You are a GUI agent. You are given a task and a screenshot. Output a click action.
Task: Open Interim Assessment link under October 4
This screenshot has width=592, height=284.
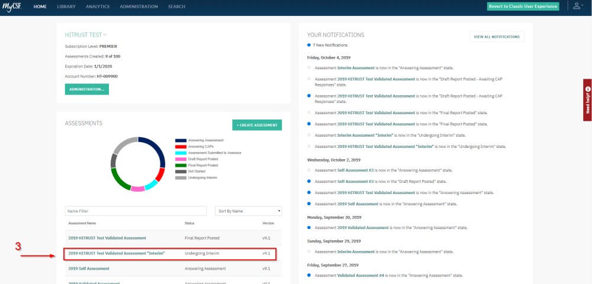pos(356,68)
